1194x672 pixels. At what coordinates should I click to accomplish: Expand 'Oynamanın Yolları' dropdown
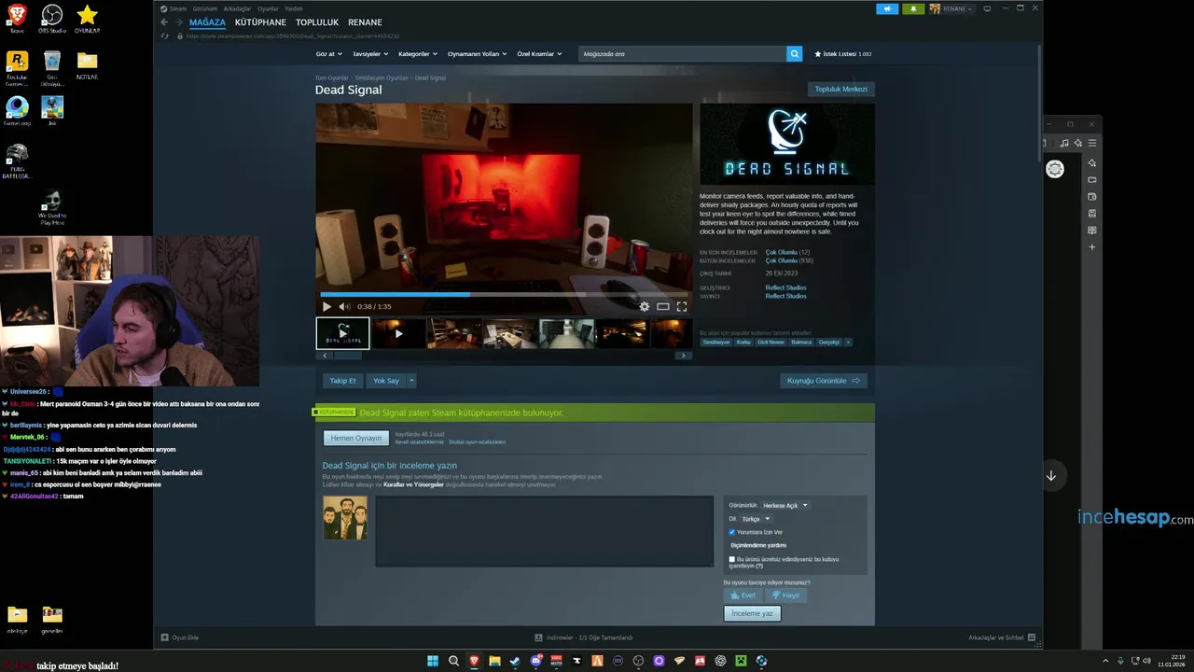pyautogui.click(x=477, y=54)
